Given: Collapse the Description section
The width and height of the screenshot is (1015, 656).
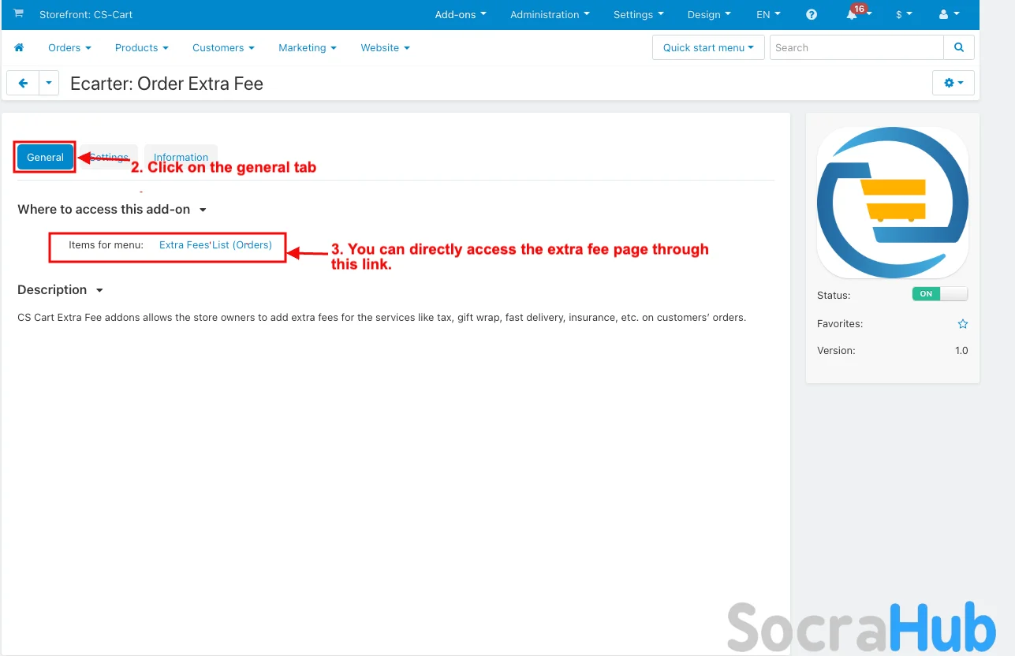Looking at the screenshot, I should click(61, 290).
